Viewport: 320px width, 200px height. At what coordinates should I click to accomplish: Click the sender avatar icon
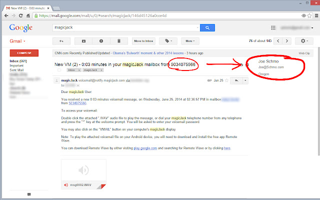pos(56,80)
